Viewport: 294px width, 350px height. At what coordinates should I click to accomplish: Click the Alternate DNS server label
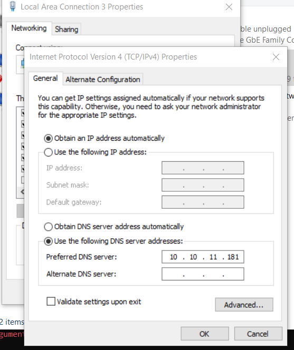click(81, 274)
